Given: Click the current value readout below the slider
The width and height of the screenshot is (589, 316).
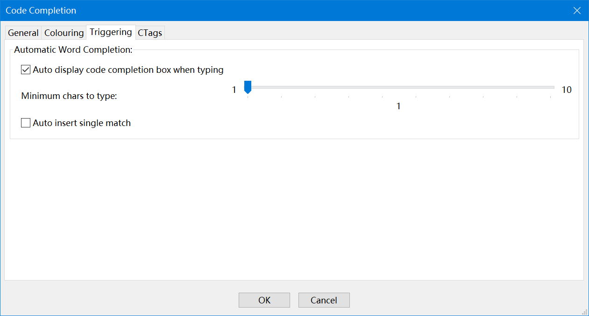Looking at the screenshot, I should point(398,106).
